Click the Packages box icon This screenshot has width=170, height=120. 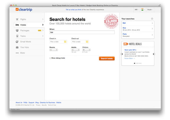coord(17,30)
